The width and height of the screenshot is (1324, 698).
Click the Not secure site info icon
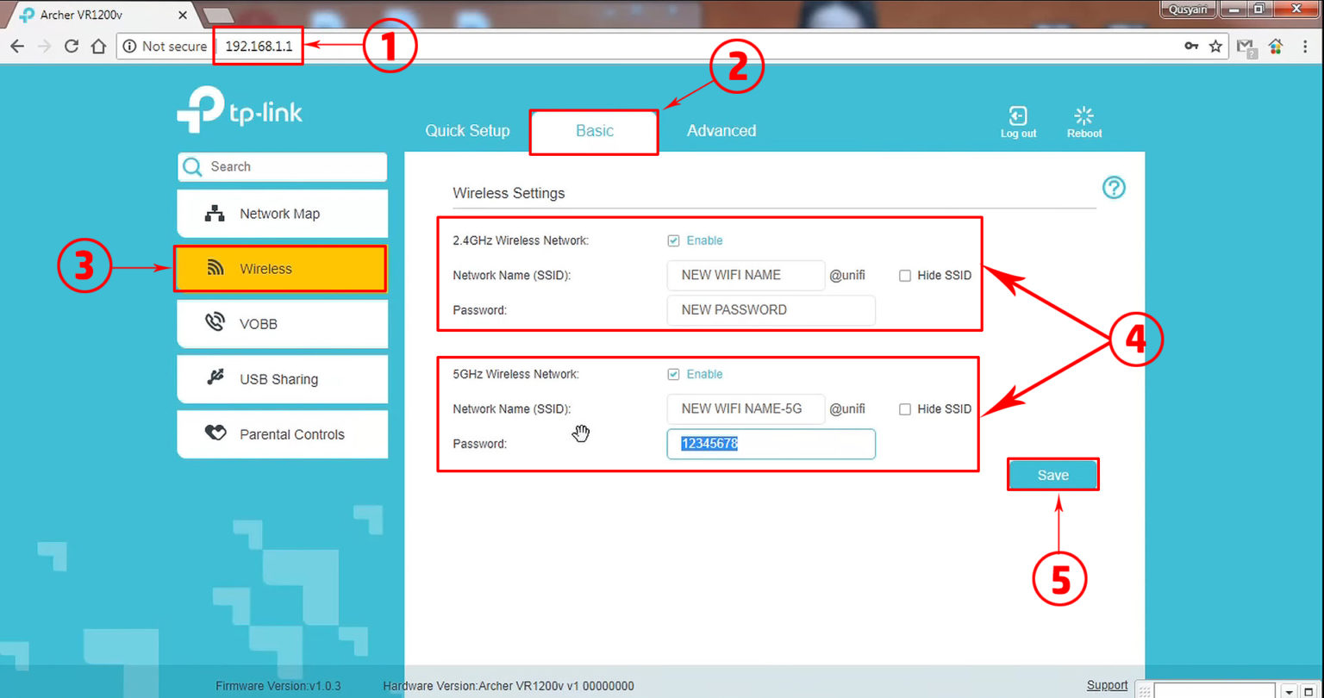click(x=130, y=47)
